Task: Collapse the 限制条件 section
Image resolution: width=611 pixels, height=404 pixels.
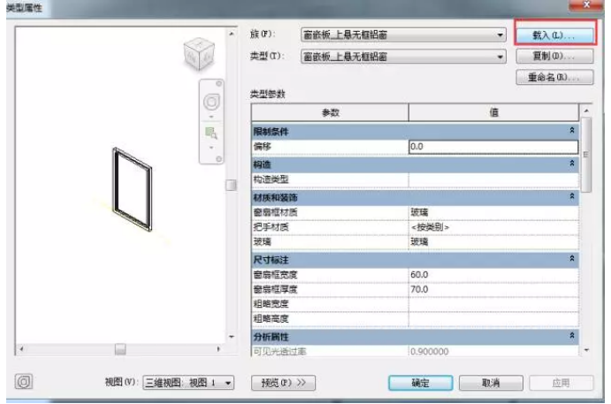Action: pos(571,130)
